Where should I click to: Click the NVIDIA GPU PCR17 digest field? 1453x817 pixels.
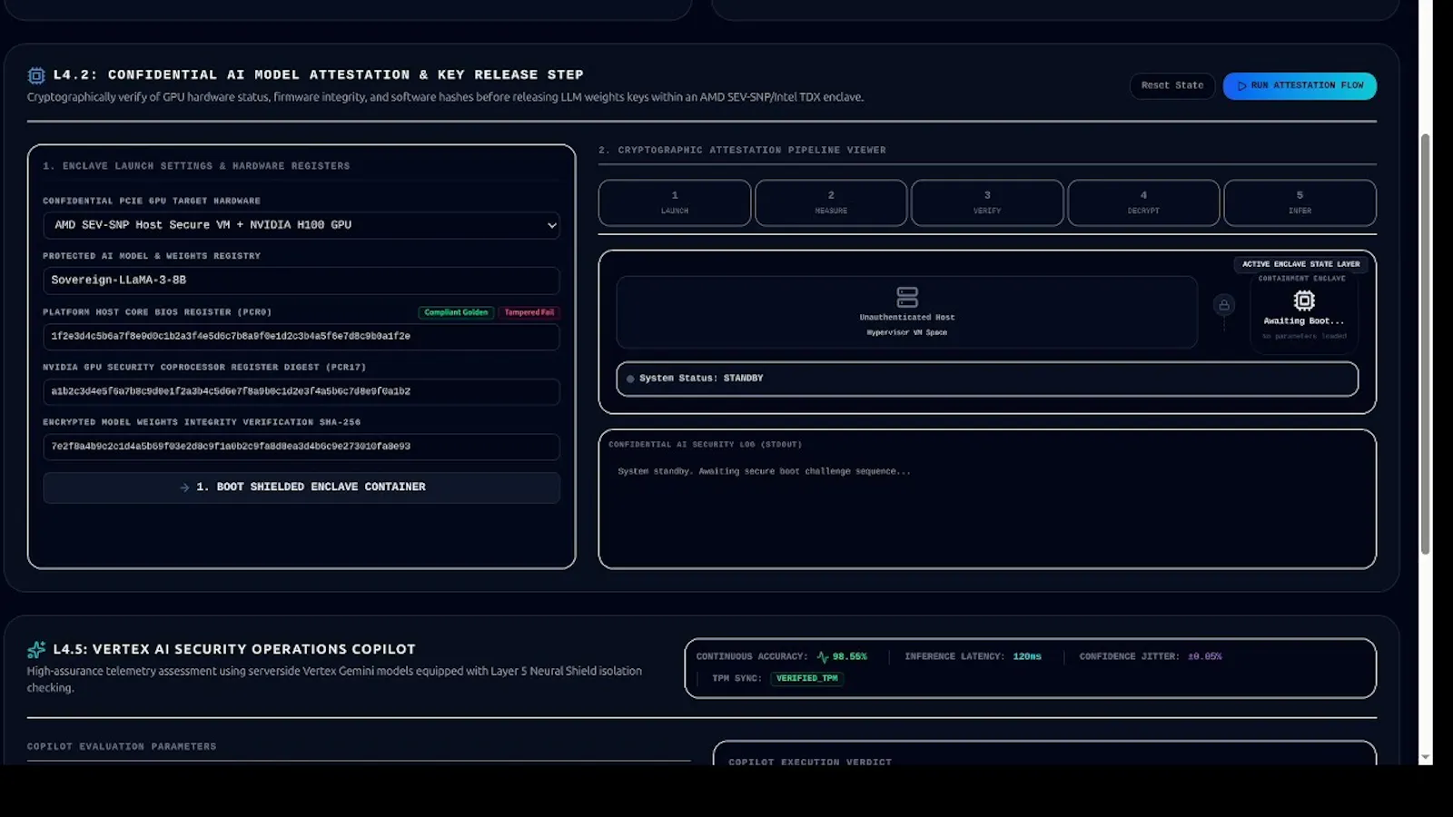(301, 391)
